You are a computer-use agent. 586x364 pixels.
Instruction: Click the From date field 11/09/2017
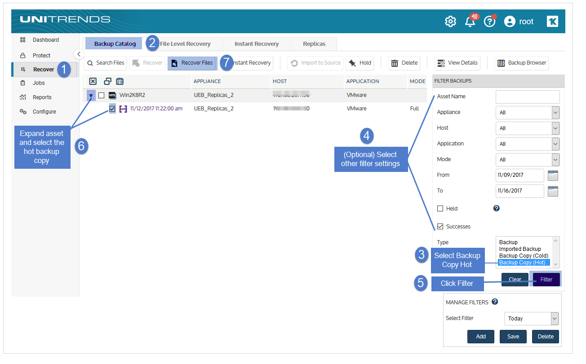click(519, 175)
